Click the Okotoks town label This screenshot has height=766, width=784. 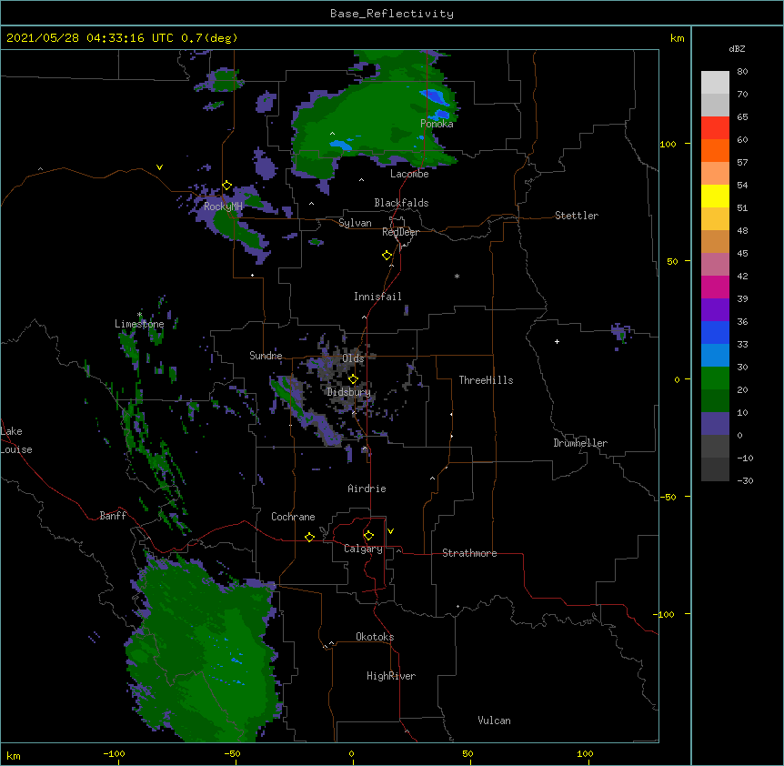point(375,637)
